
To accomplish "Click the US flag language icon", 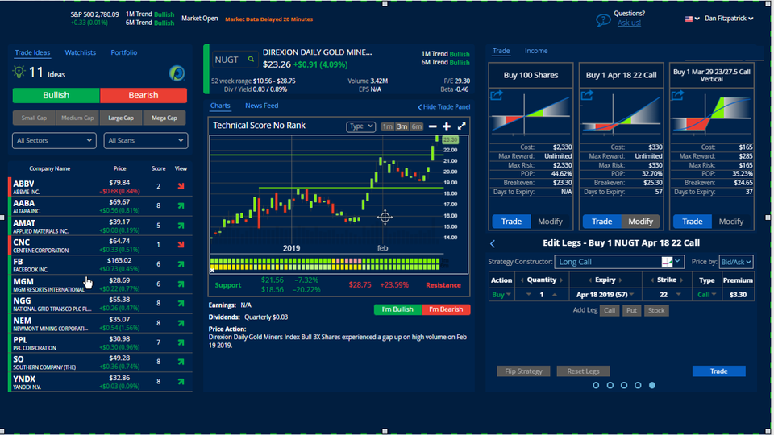I will coord(689,19).
